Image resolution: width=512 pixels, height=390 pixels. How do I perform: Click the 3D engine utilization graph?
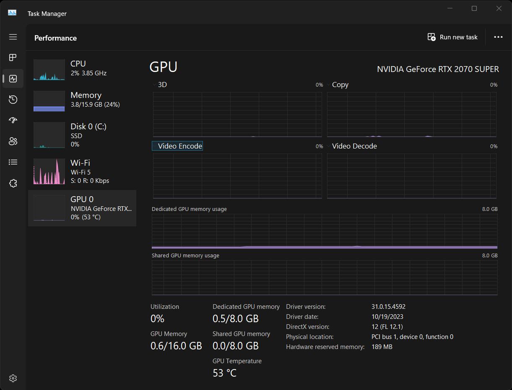(x=237, y=115)
